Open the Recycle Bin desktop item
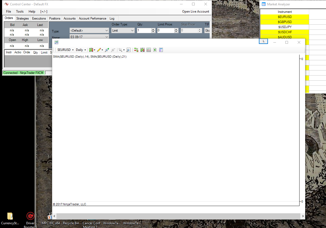This screenshot has width=326, height=228. pyautogui.click(x=71, y=223)
